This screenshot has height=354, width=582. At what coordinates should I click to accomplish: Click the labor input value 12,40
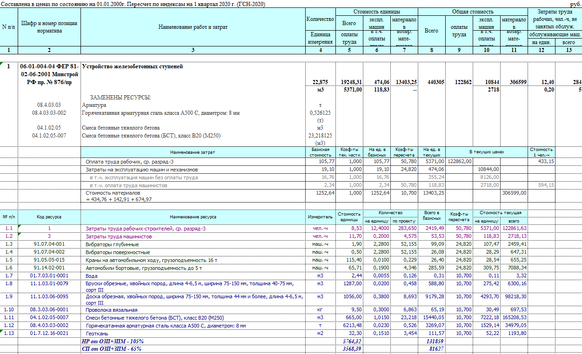pos(547,82)
